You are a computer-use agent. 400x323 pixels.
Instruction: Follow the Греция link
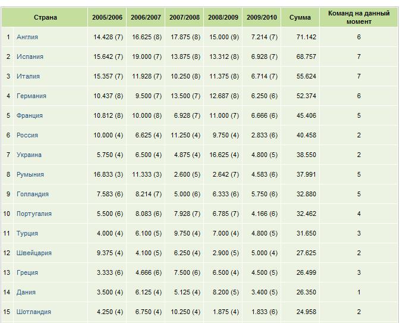tap(27, 272)
